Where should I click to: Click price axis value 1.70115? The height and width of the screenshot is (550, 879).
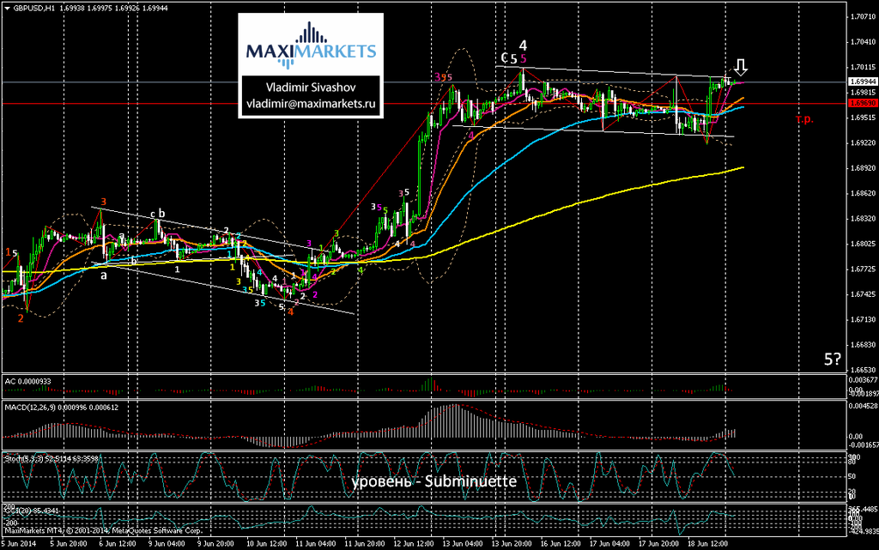pyautogui.click(x=863, y=67)
